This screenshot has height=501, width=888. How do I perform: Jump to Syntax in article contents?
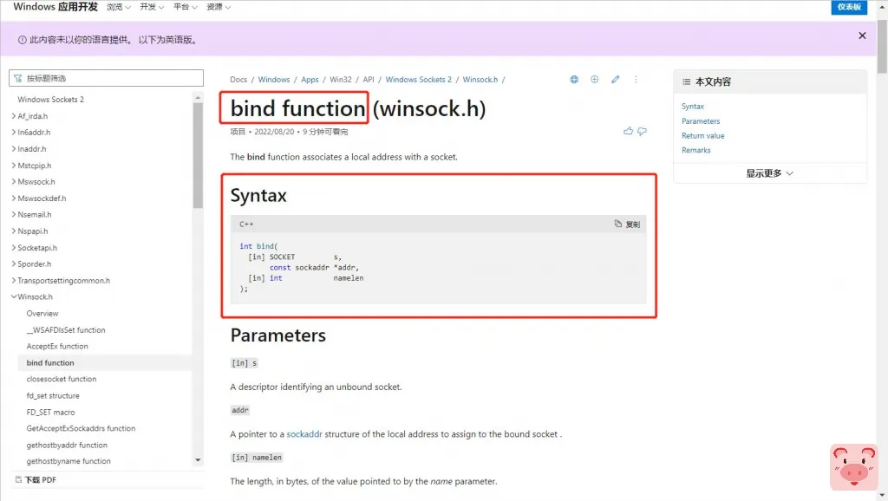(693, 107)
